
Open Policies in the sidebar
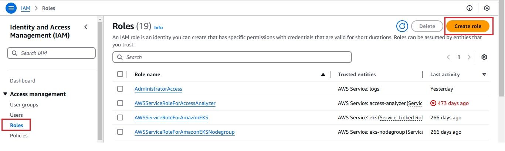(18, 136)
